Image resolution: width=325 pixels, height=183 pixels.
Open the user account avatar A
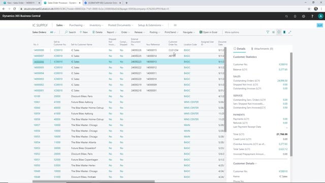[x=320, y=16]
